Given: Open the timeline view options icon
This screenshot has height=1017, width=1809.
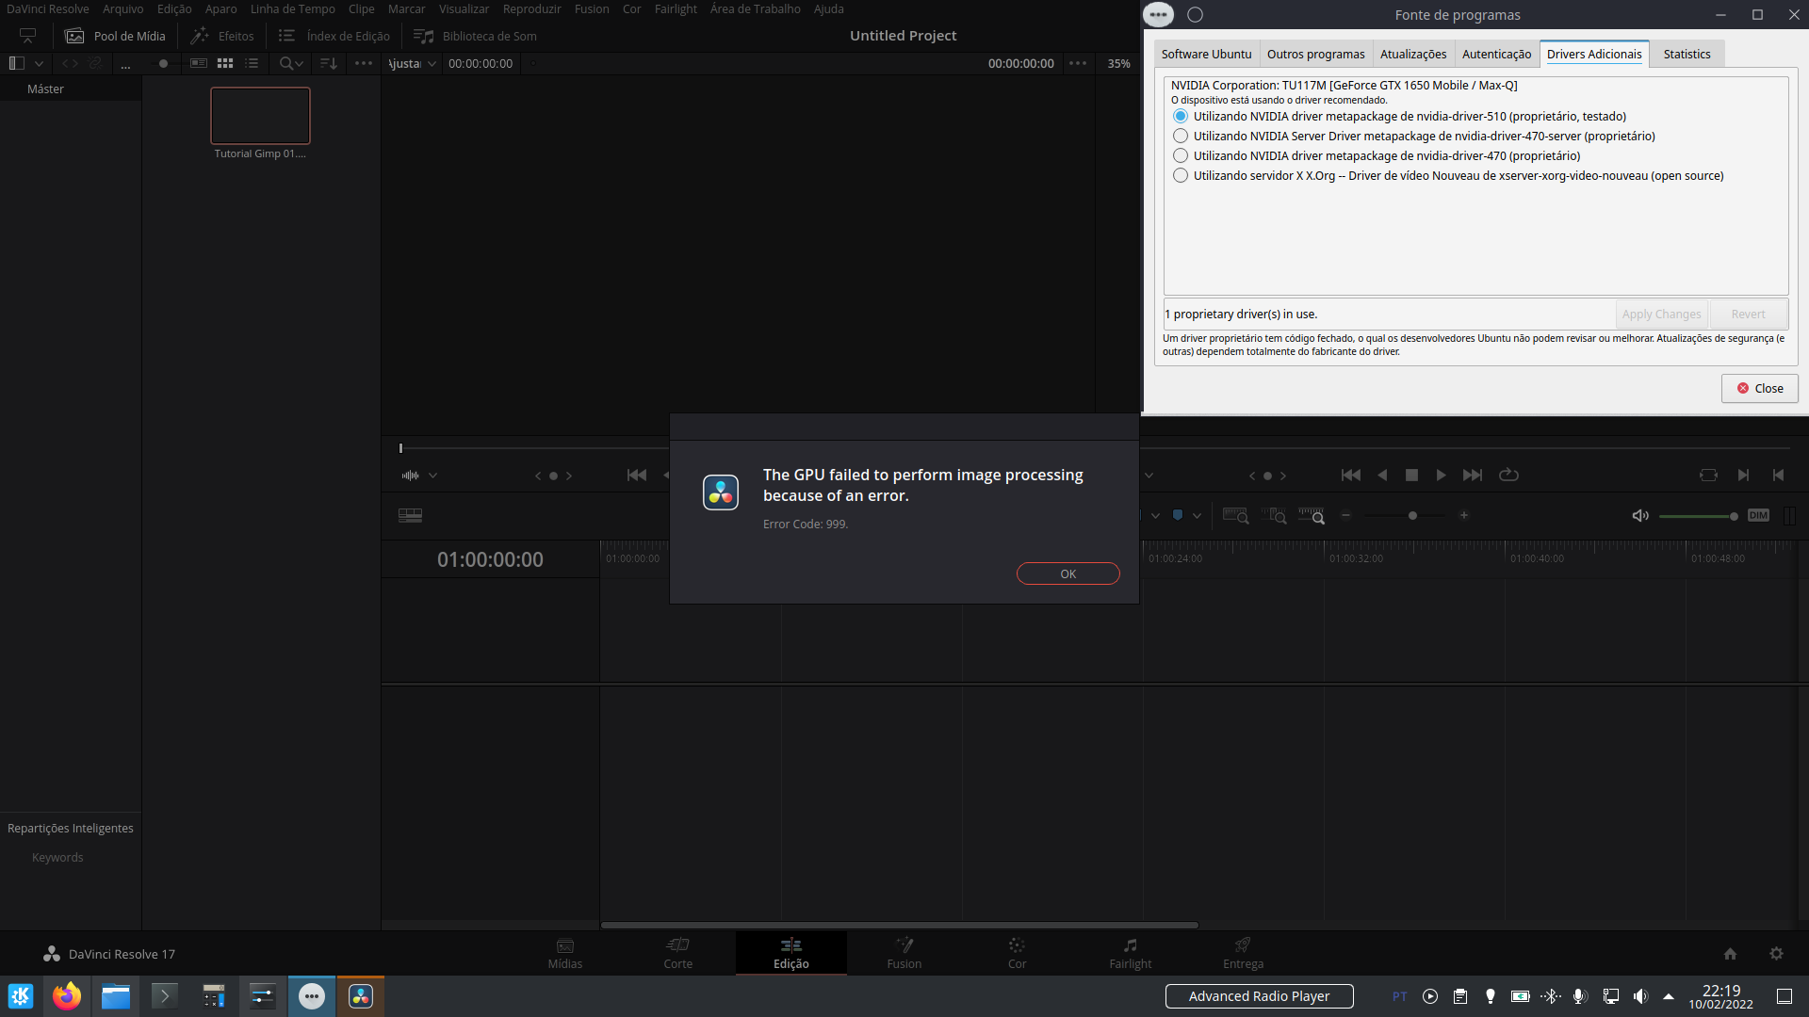Looking at the screenshot, I should coord(410,515).
